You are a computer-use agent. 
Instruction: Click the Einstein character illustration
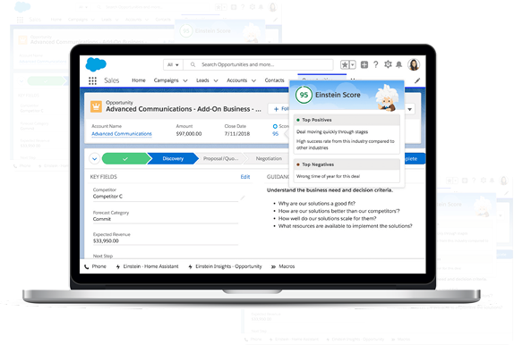[x=387, y=97]
